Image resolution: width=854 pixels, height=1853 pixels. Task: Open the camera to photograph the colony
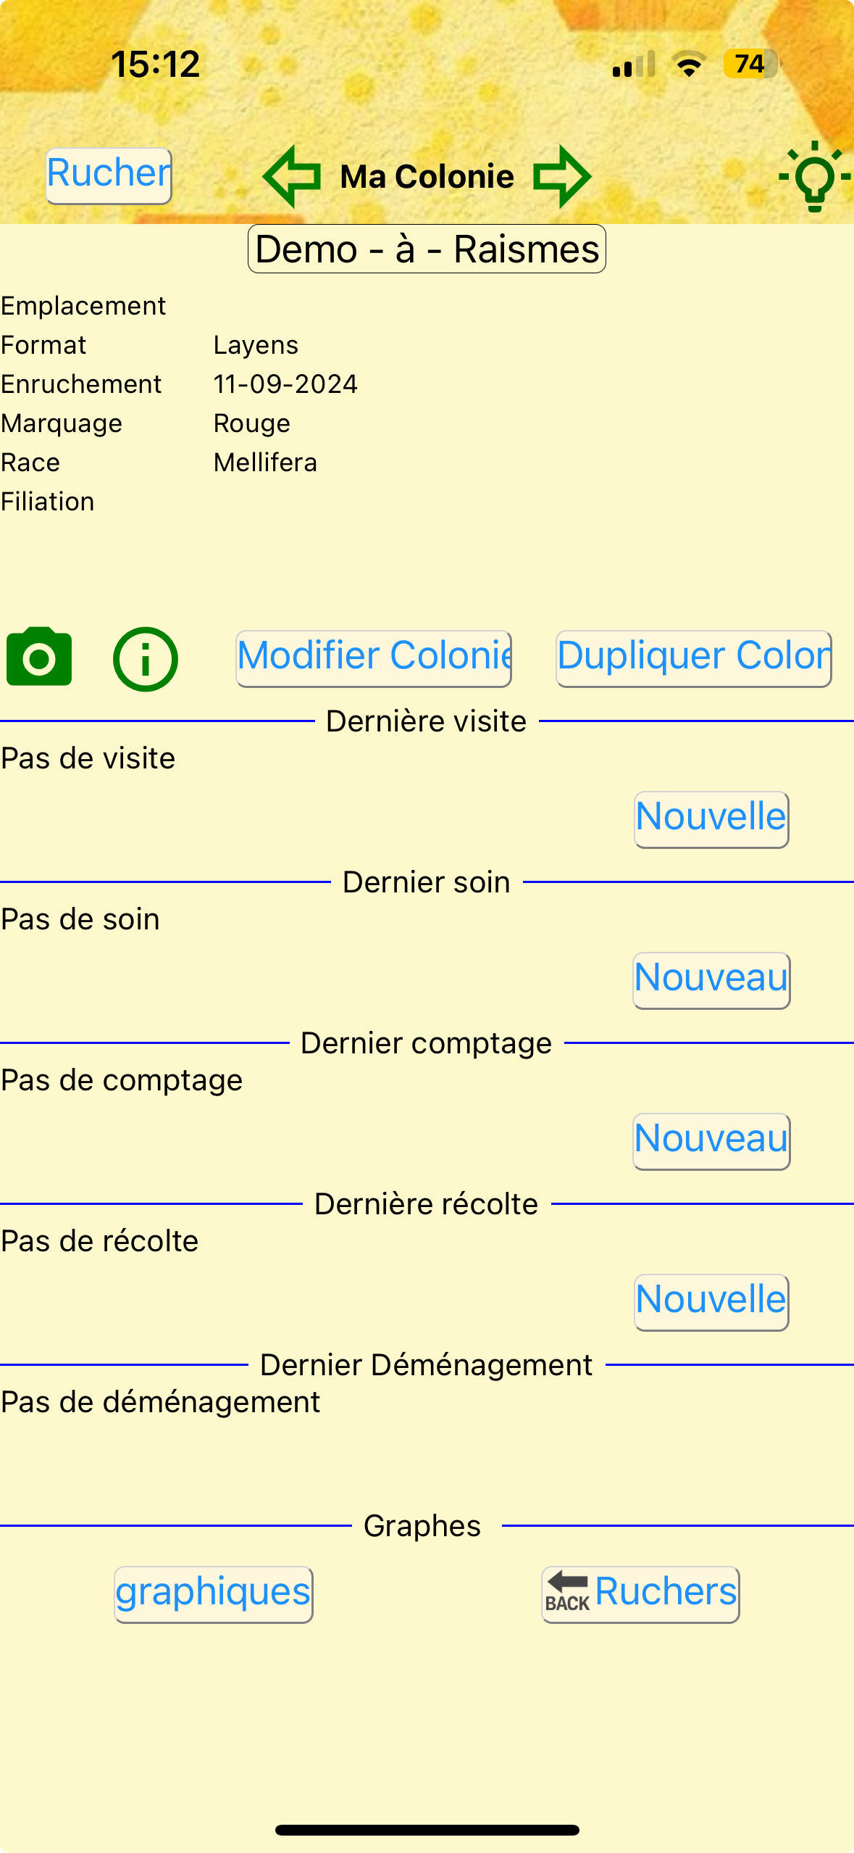point(39,657)
